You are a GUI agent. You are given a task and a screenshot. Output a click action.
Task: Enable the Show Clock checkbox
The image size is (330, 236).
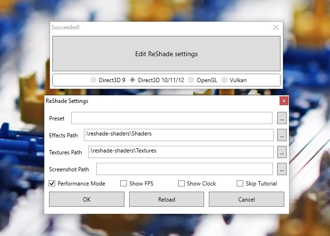point(181,183)
